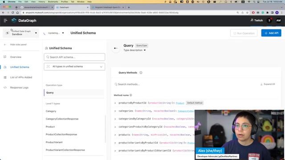Click the Query Methods info icon

[141, 72]
